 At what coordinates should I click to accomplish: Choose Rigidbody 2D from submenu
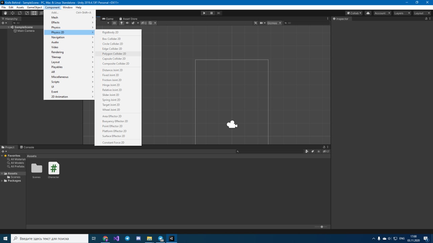coord(118,32)
